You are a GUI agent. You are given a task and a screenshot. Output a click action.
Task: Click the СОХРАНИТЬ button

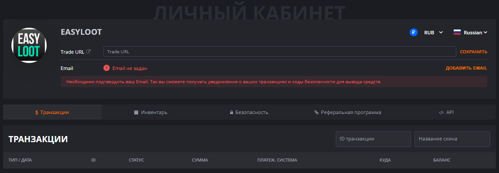(473, 52)
